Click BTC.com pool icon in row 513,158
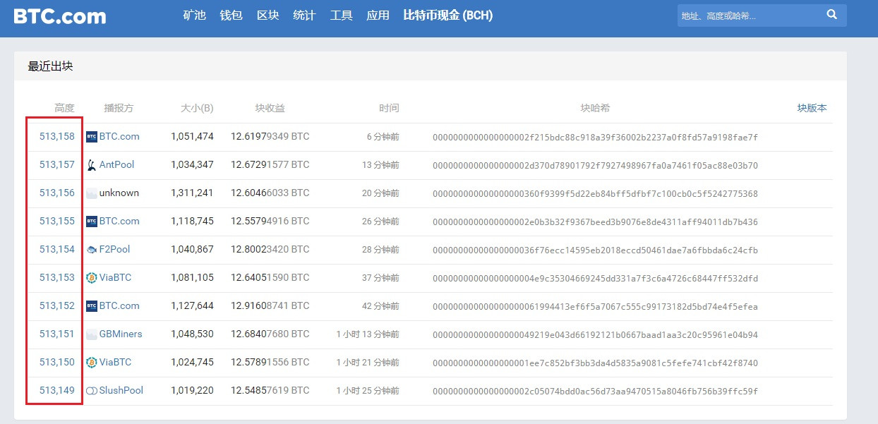This screenshot has width=878, height=424. pyautogui.click(x=91, y=137)
